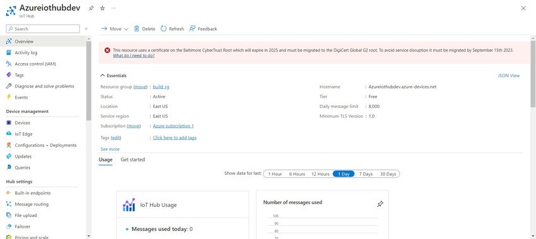Select the 6 Hours time range

tap(297, 174)
